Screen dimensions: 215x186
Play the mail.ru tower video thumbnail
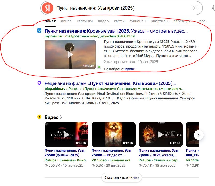click(70, 54)
